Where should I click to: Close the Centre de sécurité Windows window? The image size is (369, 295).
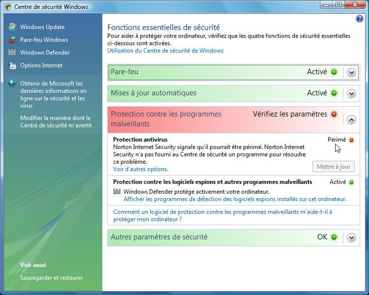tap(355, 5)
